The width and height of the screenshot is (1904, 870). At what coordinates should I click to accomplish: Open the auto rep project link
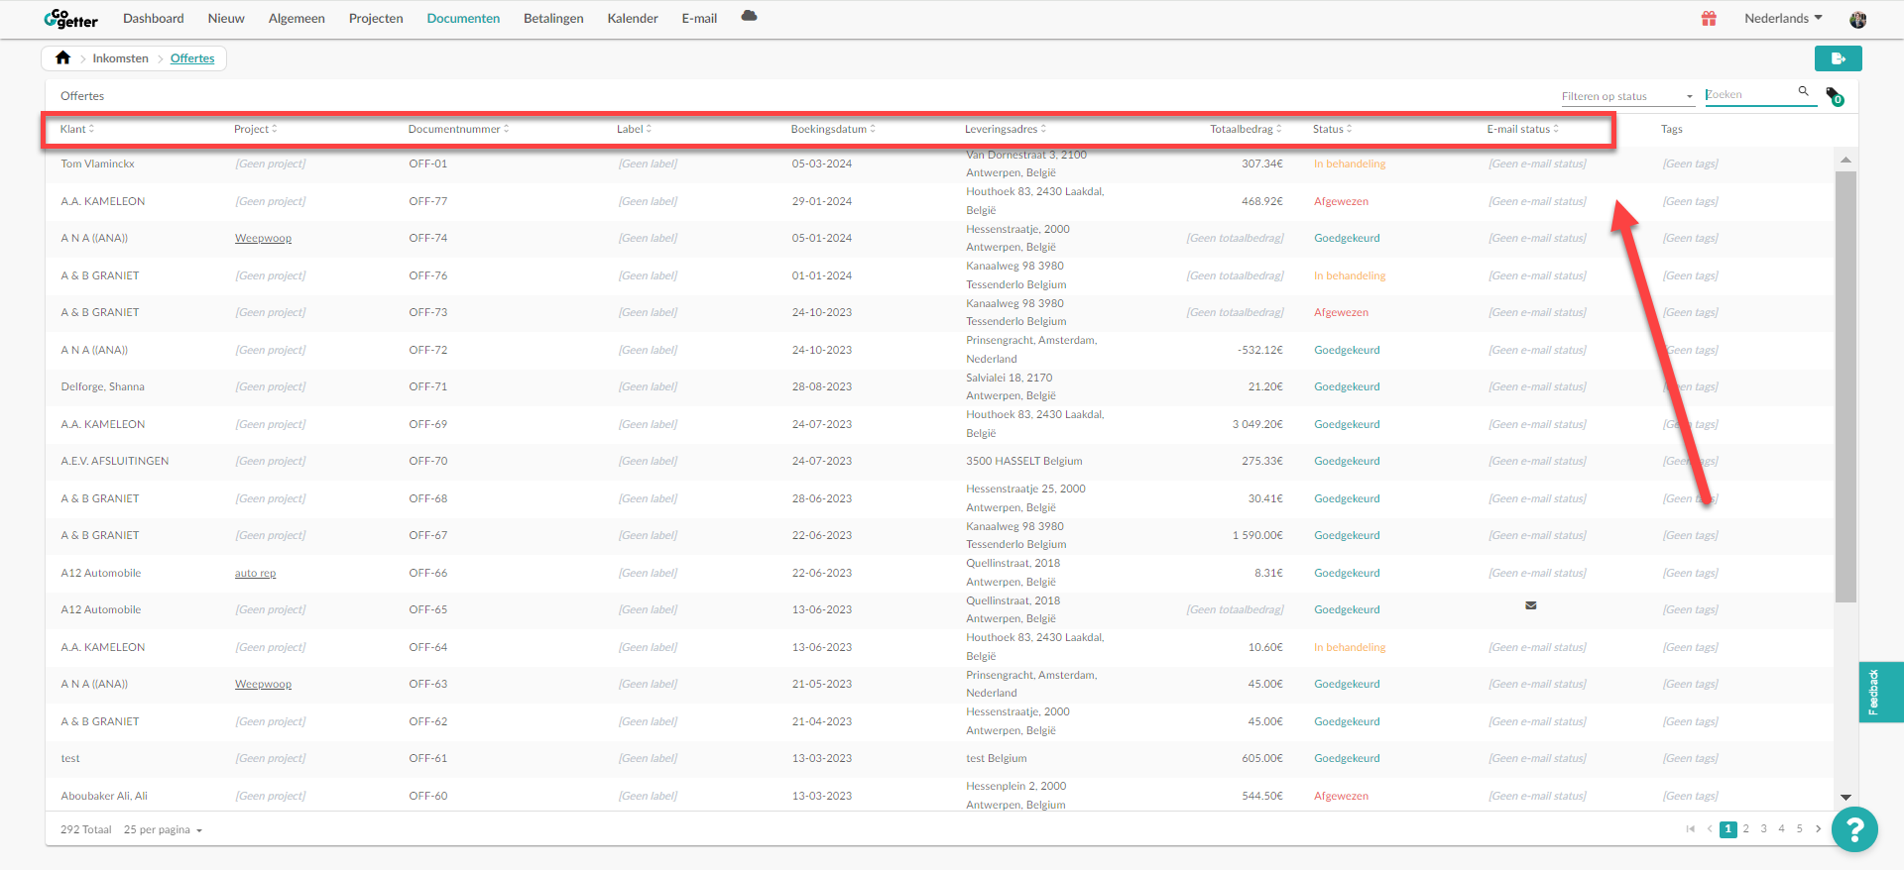click(x=255, y=574)
